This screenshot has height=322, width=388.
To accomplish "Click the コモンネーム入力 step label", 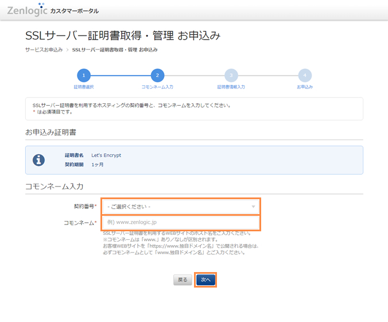I will (157, 87).
